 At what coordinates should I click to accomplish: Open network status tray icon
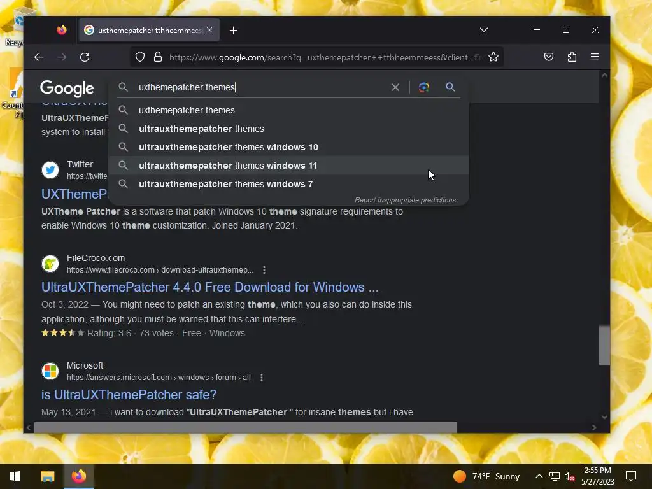tap(555, 476)
